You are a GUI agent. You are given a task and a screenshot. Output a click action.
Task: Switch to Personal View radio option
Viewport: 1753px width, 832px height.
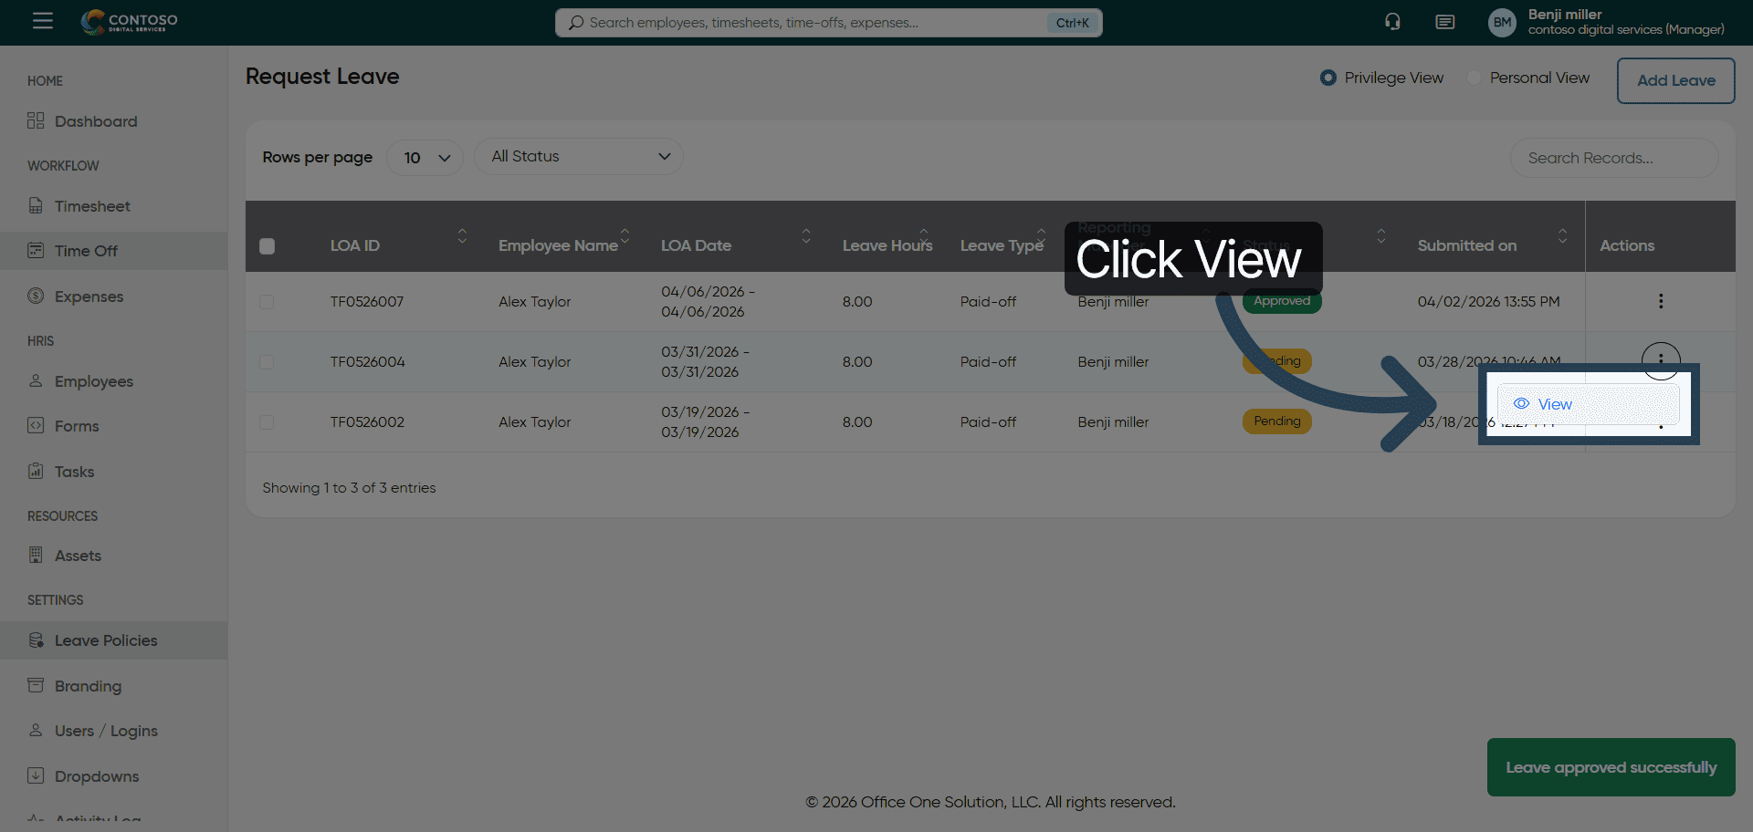pyautogui.click(x=1474, y=78)
